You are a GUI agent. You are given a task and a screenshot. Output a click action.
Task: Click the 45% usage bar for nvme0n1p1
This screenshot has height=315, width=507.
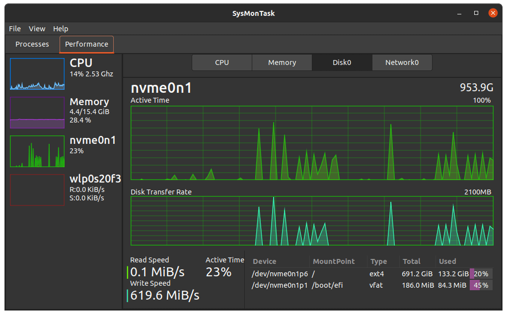click(481, 285)
